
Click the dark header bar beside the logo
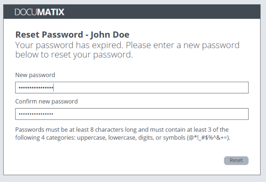tap(165, 12)
